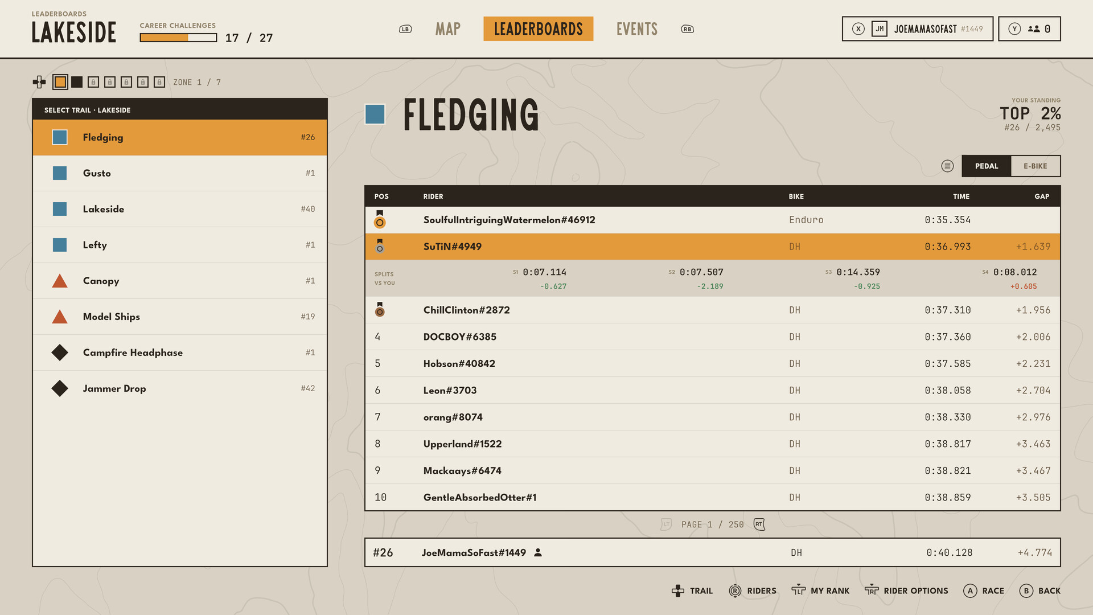Viewport: 1093px width, 615px height.
Task: Click the RB bumper icon
Action: [687, 29]
